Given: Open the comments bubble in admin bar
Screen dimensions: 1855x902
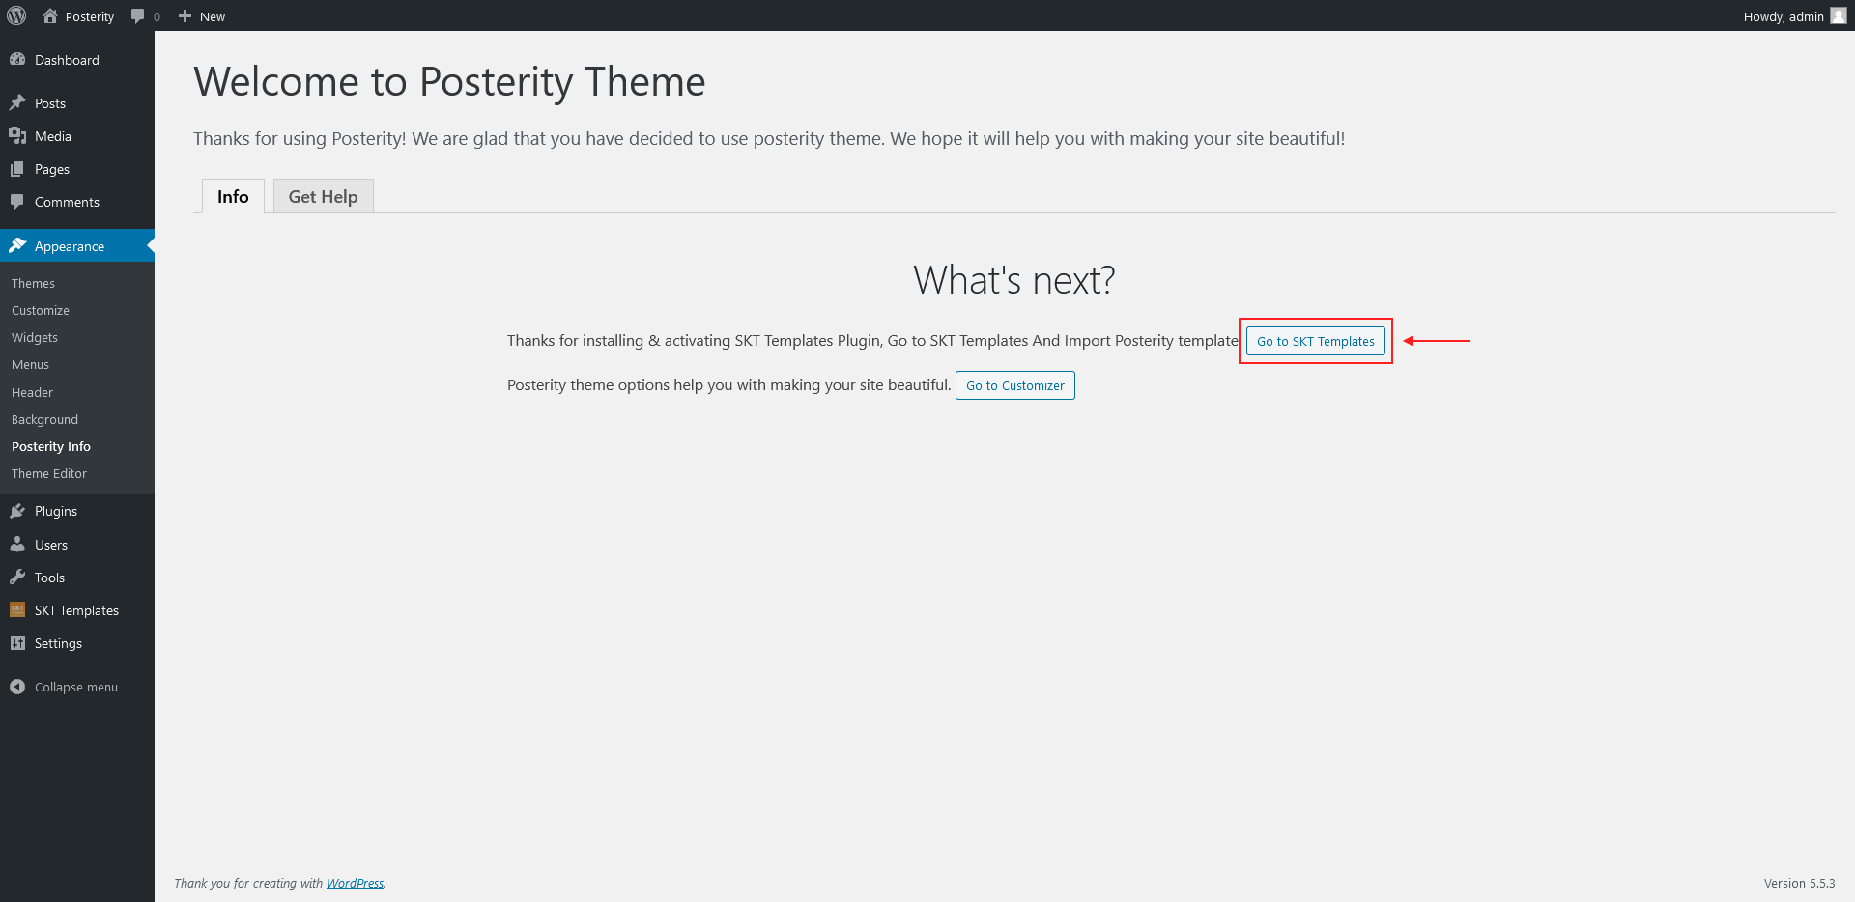Looking at the screenshot, I should [138, 16].
